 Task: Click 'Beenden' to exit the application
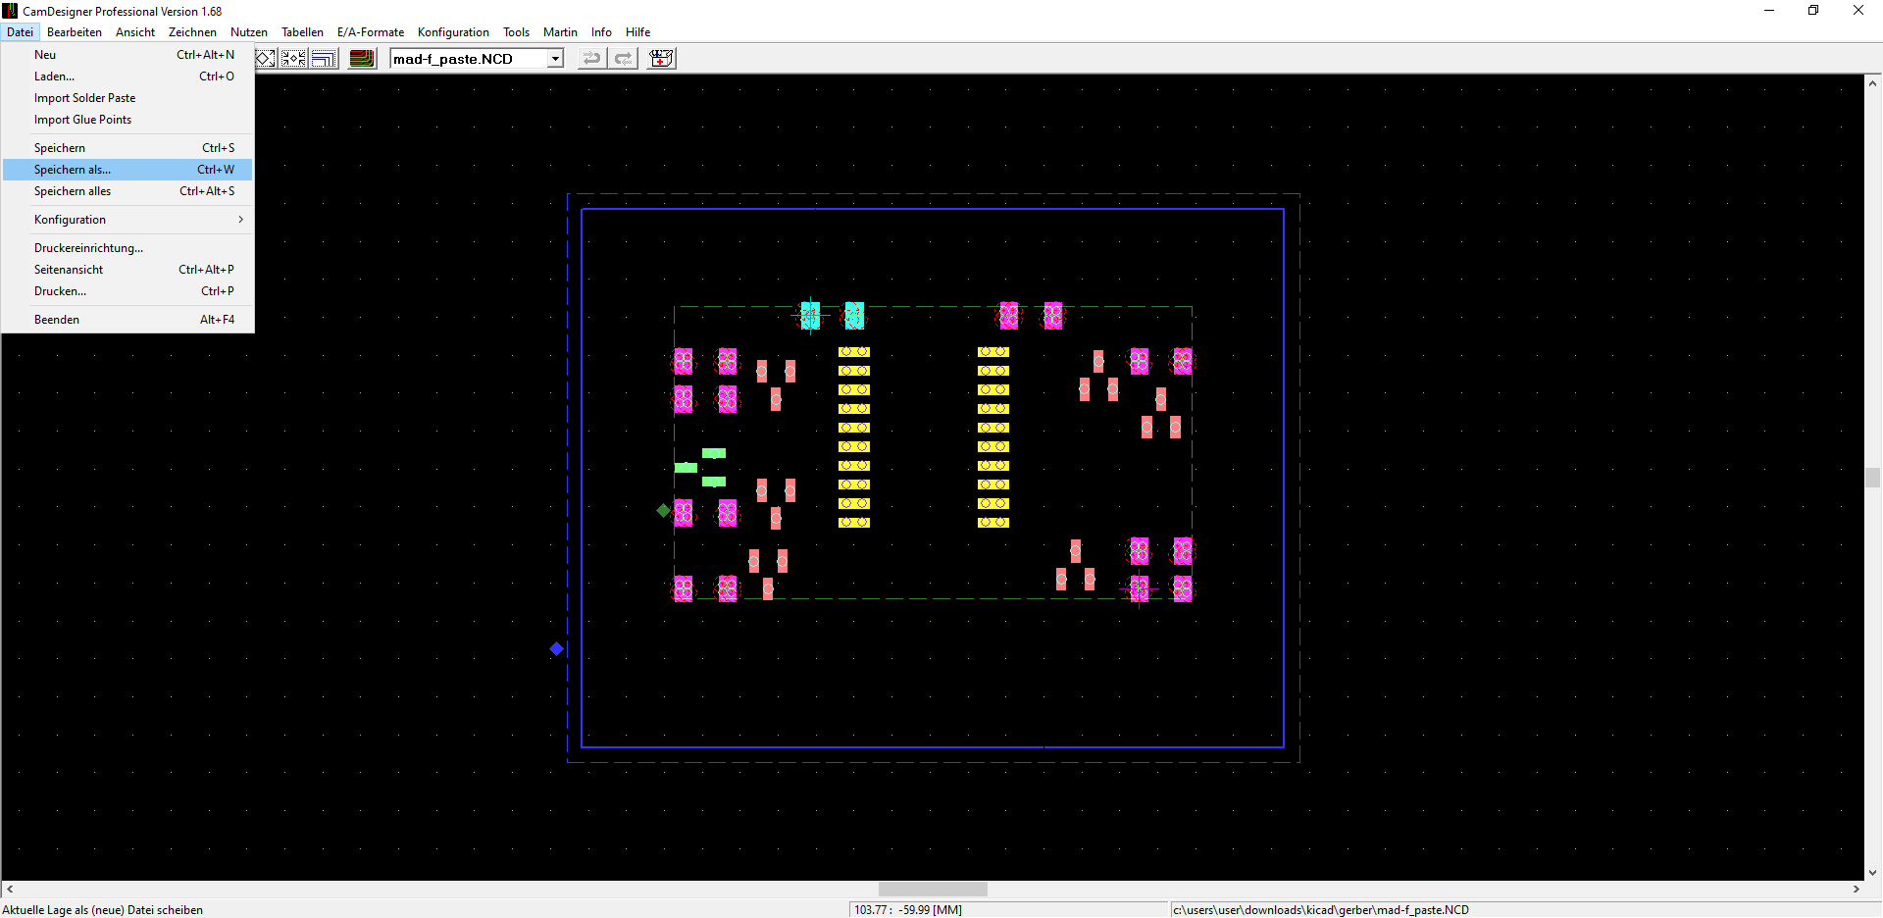pos(57,320)
